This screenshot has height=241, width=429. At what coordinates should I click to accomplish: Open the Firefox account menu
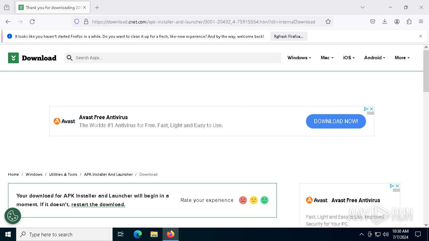pyautogui.click(x=397, y=21)
